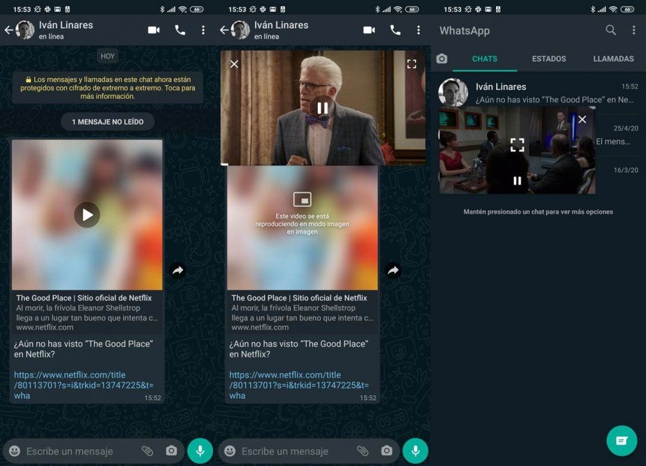Tap the end-to-end encryption info notice
Image resolution: width=646 pixels, height=466 pixels.
pyautogui.click(x=108, y=88)
